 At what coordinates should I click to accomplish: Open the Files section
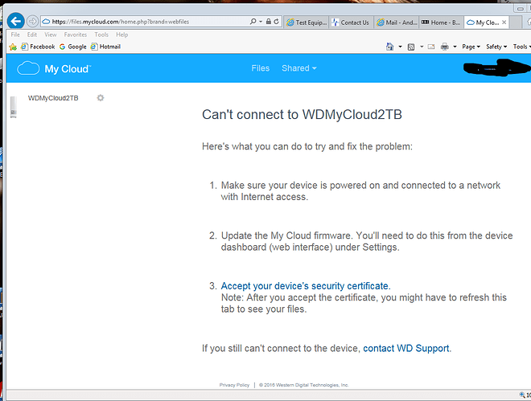261,68
